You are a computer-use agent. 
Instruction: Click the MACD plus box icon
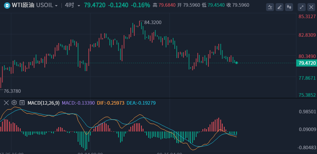click(22, 103)
